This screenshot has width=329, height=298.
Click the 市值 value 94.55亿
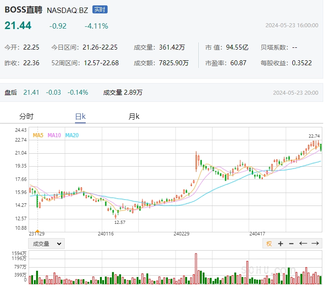(237, 47)
